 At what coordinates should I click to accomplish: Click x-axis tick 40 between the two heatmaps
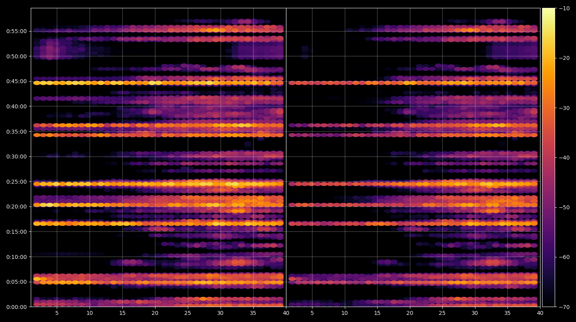[x=286, y=313]
